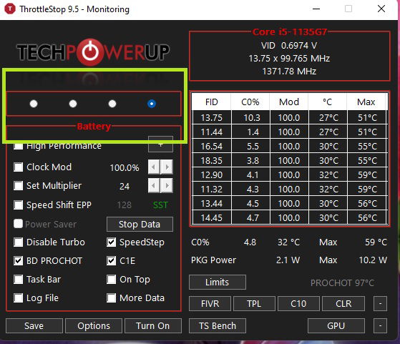Click the FID column header
This screenshot has height=344, width=400.
tap(212, 102)
